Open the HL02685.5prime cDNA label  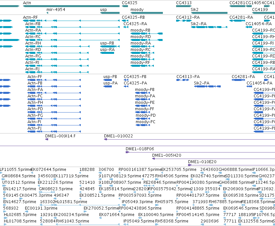pos(20,215)
